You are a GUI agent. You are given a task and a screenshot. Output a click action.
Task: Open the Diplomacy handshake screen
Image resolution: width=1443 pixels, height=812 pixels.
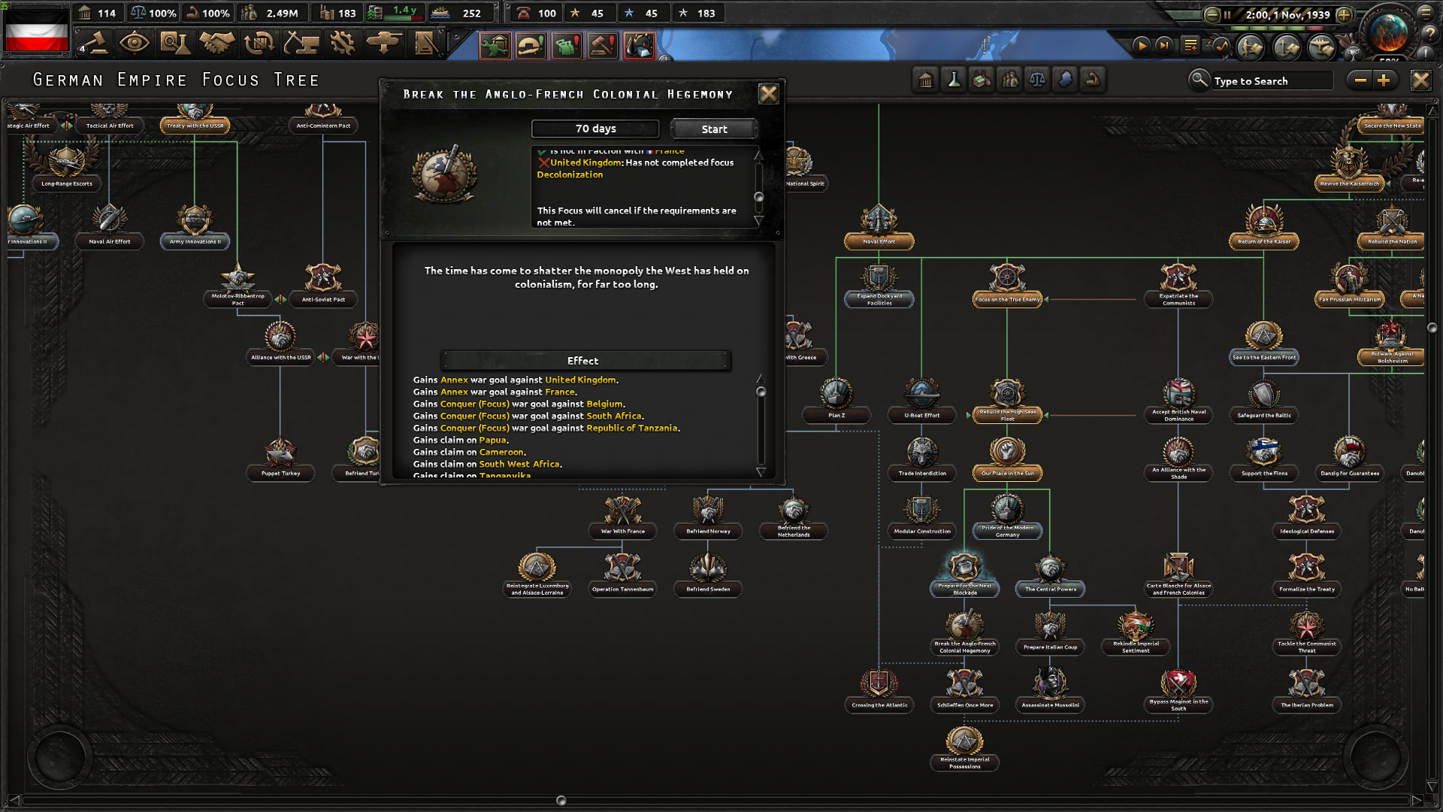(216, 43)
